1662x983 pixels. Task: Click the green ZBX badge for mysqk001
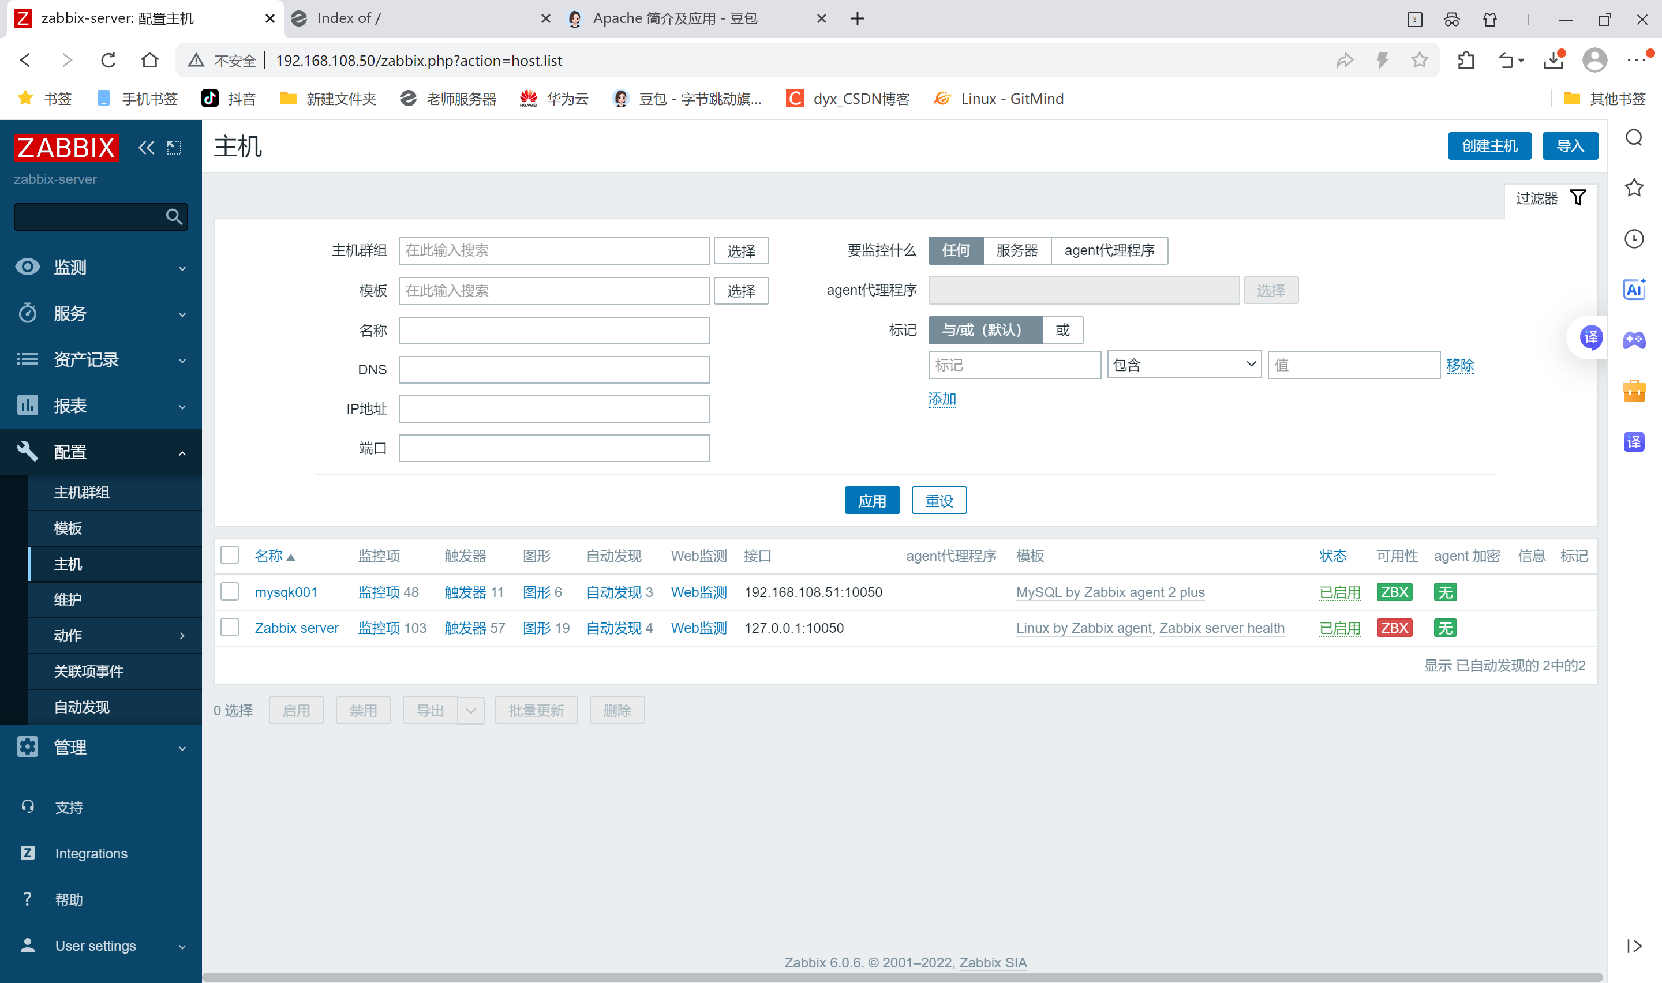click(x=1394, y=592)
